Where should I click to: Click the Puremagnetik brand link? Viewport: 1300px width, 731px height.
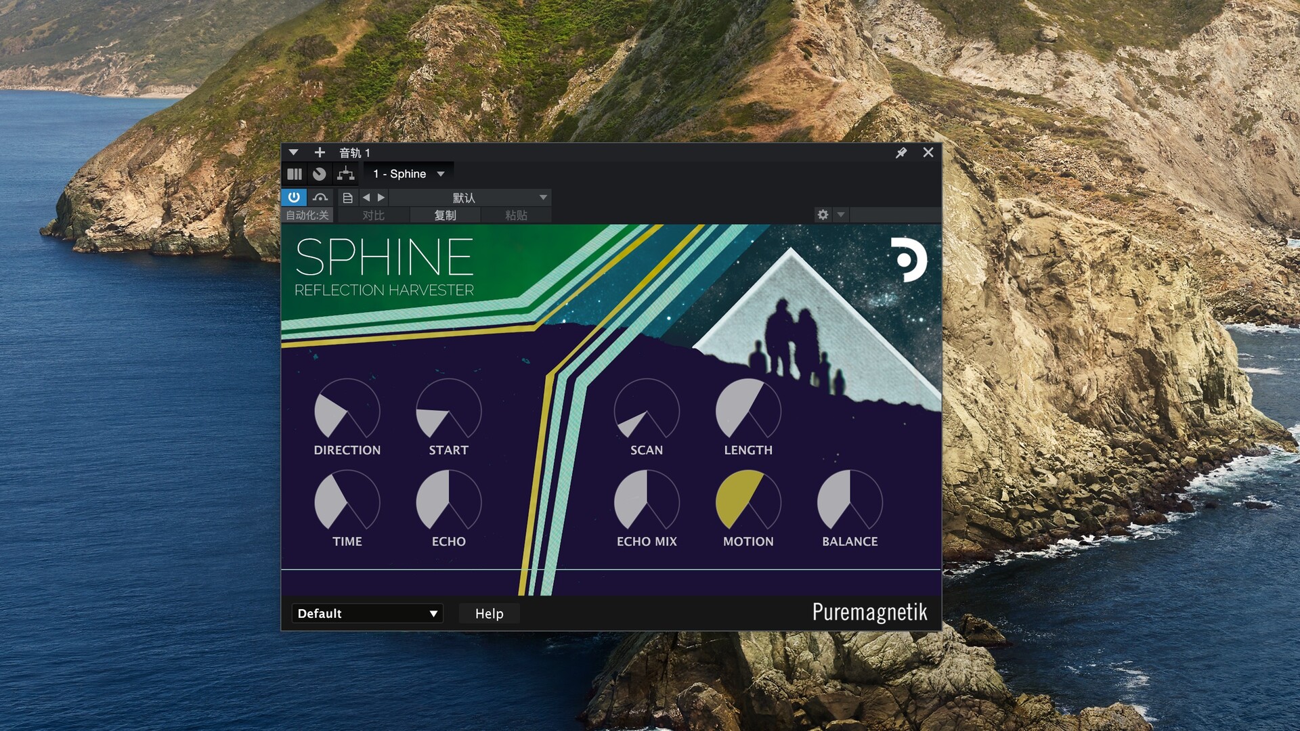pos(869,612)
